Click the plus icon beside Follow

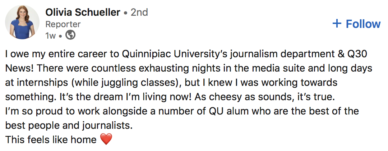point(337,24)
